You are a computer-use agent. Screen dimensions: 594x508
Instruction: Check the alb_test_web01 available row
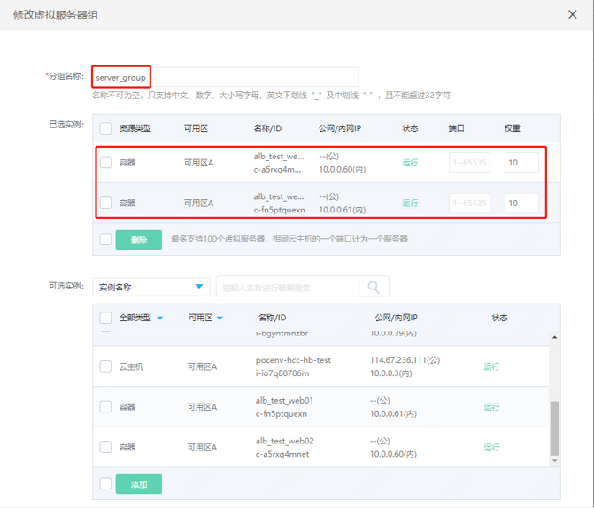pos(105,407)
